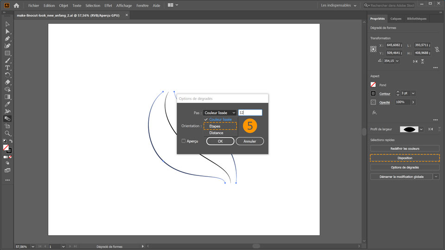Go to the Illustrator Home screen

pyautogui.click(x=17, y=6)
